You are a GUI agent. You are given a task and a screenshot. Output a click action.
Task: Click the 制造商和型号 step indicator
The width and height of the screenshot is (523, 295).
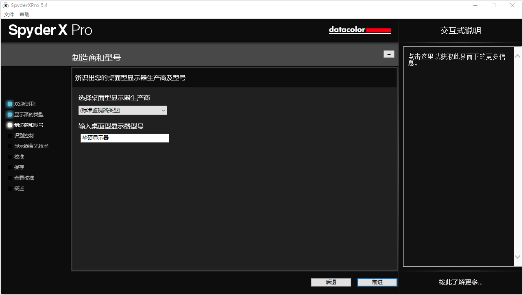point(10,125)
